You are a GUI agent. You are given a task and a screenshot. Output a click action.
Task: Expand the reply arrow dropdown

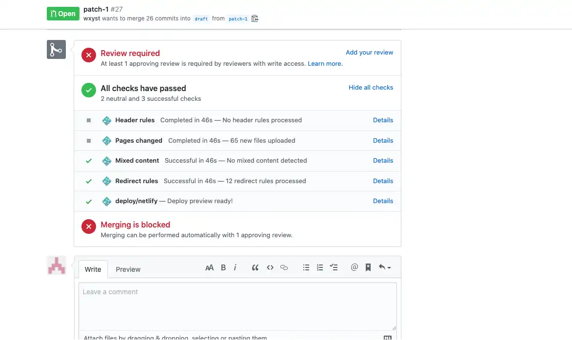(x=382, y=267)
